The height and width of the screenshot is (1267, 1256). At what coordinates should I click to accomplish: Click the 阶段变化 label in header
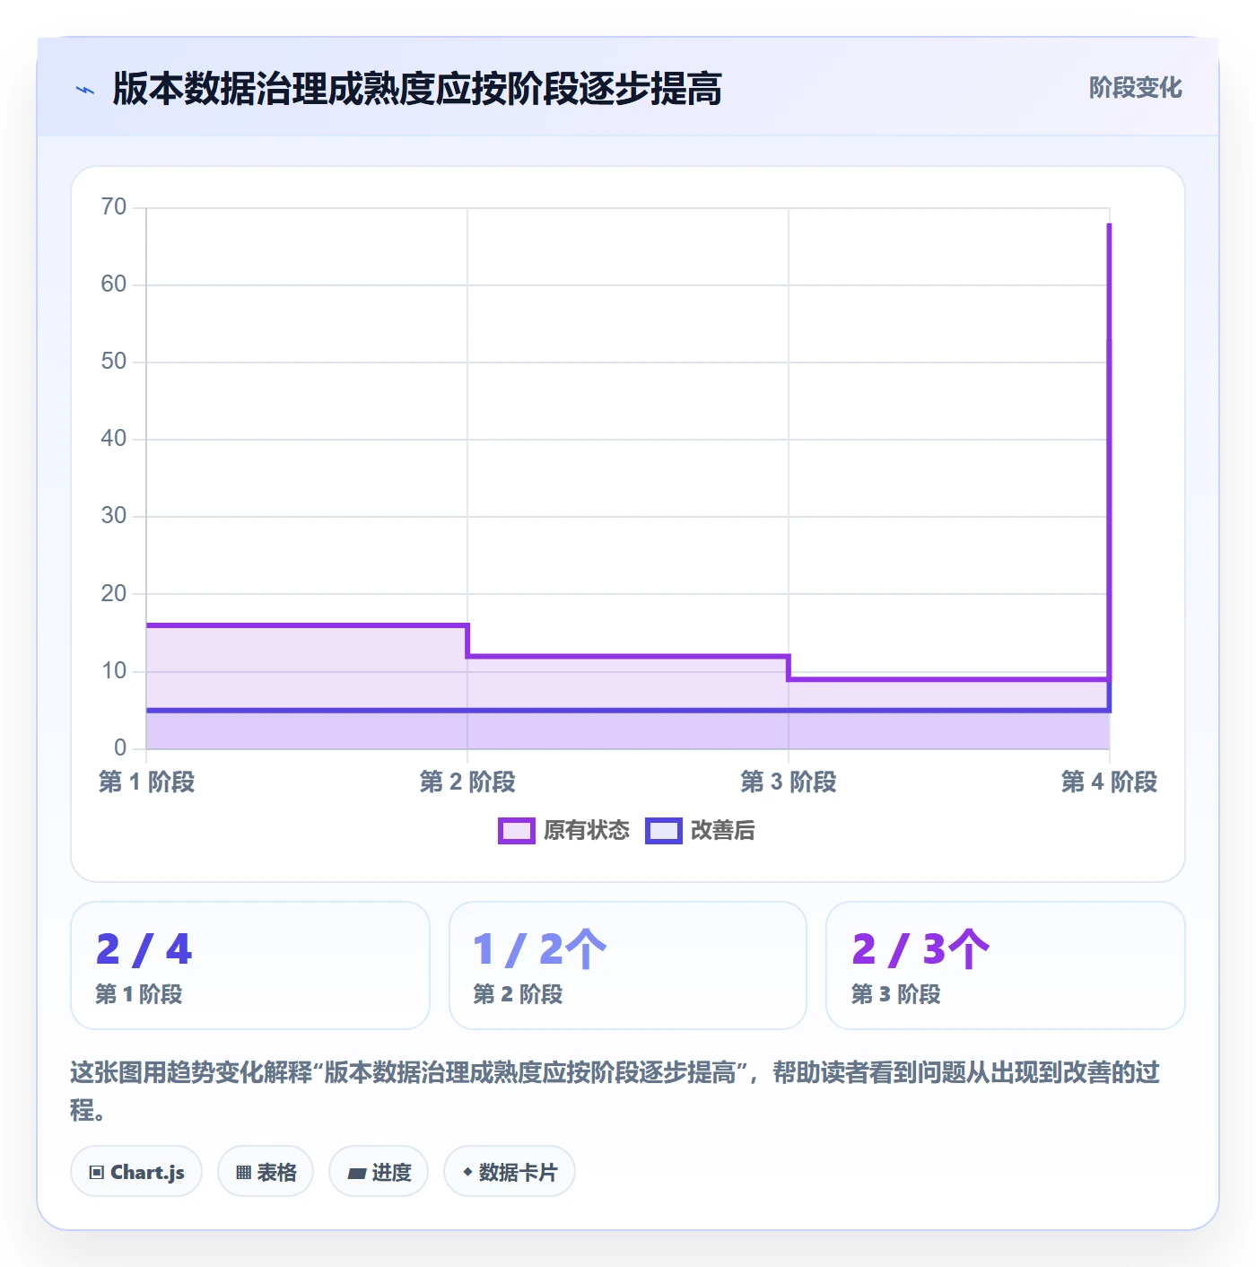coord(1136,88)
